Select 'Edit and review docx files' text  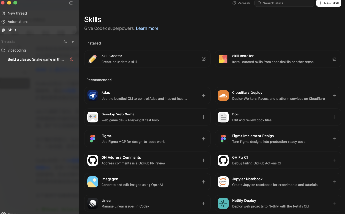pos(252,120)
